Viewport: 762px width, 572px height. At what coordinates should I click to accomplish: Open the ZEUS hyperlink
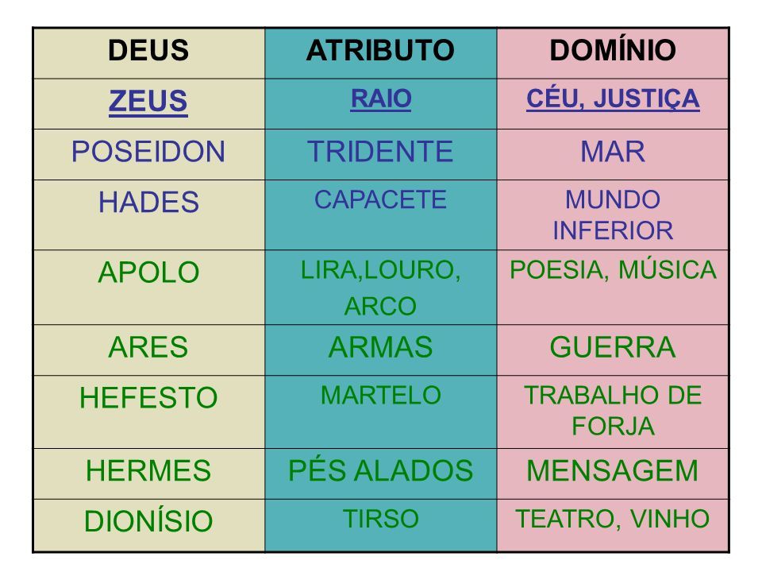tap(148, 101)
